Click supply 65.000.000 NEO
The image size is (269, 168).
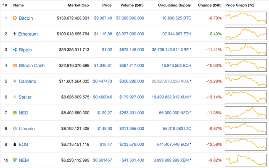(x=174, y=113)
